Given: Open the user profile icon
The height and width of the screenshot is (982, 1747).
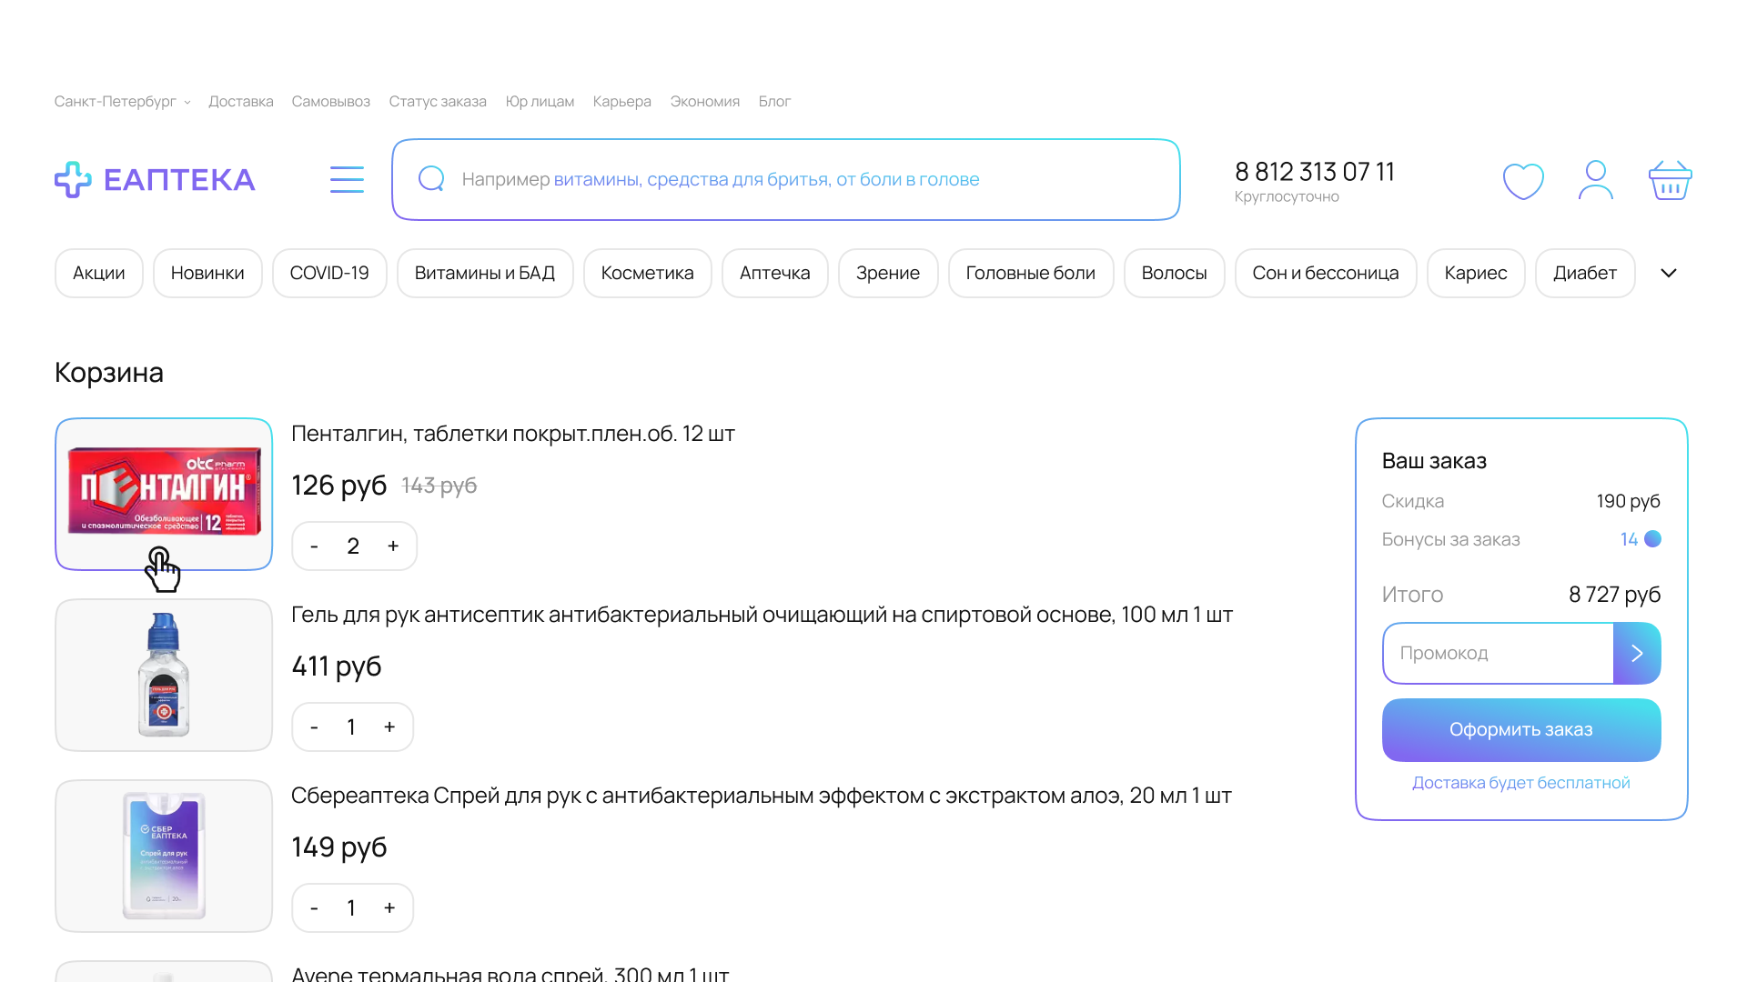Looking at the screenshot, I should point(1595,180).
